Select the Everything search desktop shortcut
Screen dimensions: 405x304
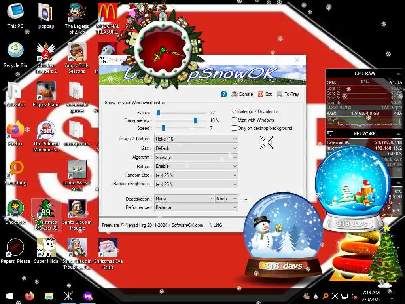click(x=15, y=173)
